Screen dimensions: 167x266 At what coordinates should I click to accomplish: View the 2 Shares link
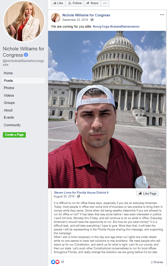point(157,262)
